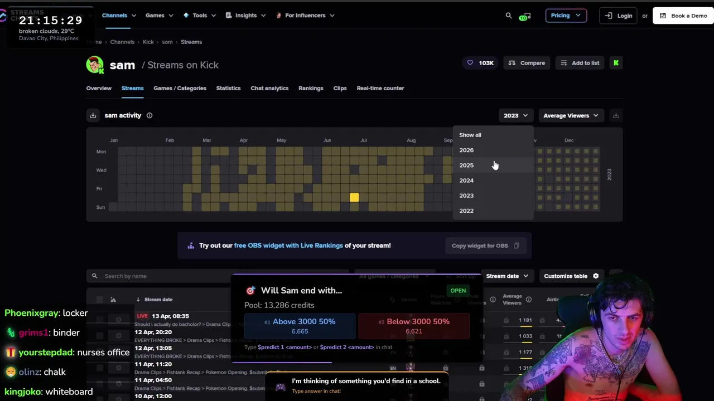The width and height of the screenshot is (714, 401).
Task: Open the Statistics tab
Action: 228,88
